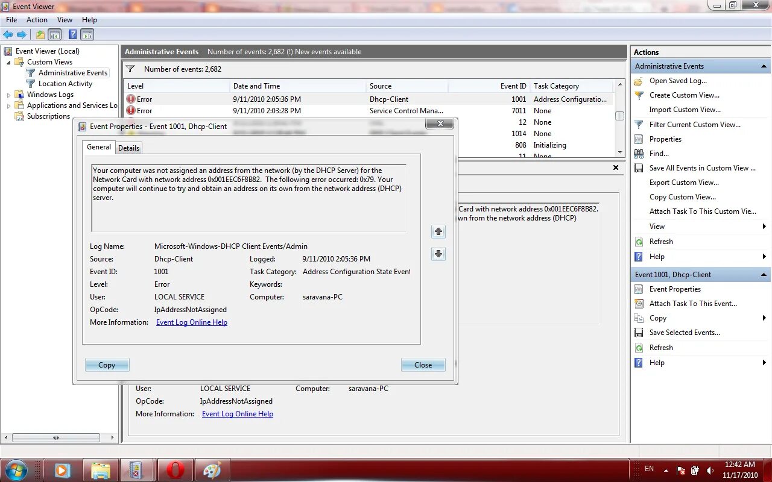
Task: Toggle the Show/Hide Action Pane toolbar icon
Action: [87, 35]
